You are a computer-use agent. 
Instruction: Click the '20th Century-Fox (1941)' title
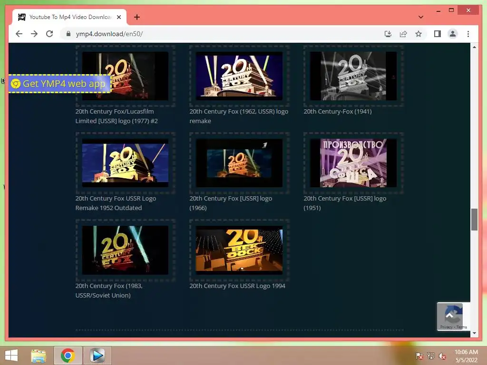pos(338,111)
